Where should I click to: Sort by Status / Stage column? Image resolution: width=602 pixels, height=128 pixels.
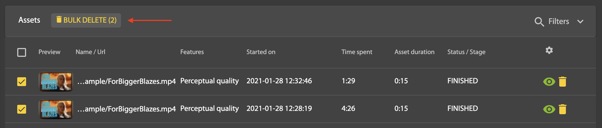pos(466,52)
